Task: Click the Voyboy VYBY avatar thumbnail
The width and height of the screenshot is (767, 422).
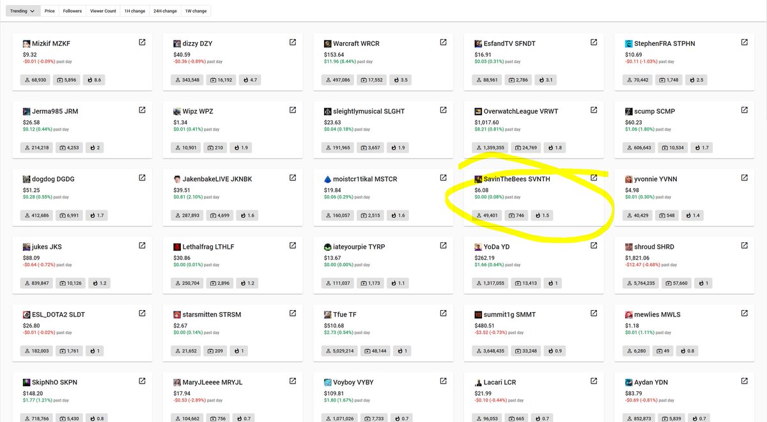Action: click(328, 382)
